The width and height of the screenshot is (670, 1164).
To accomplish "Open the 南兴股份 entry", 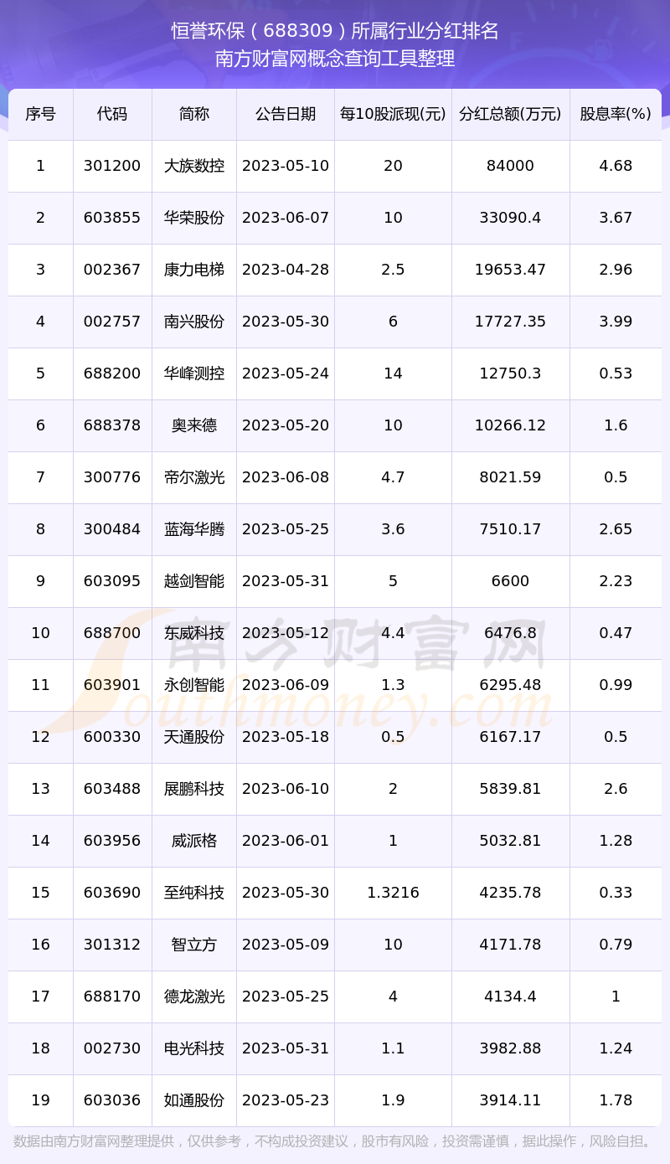I will [x=194, y=322].
